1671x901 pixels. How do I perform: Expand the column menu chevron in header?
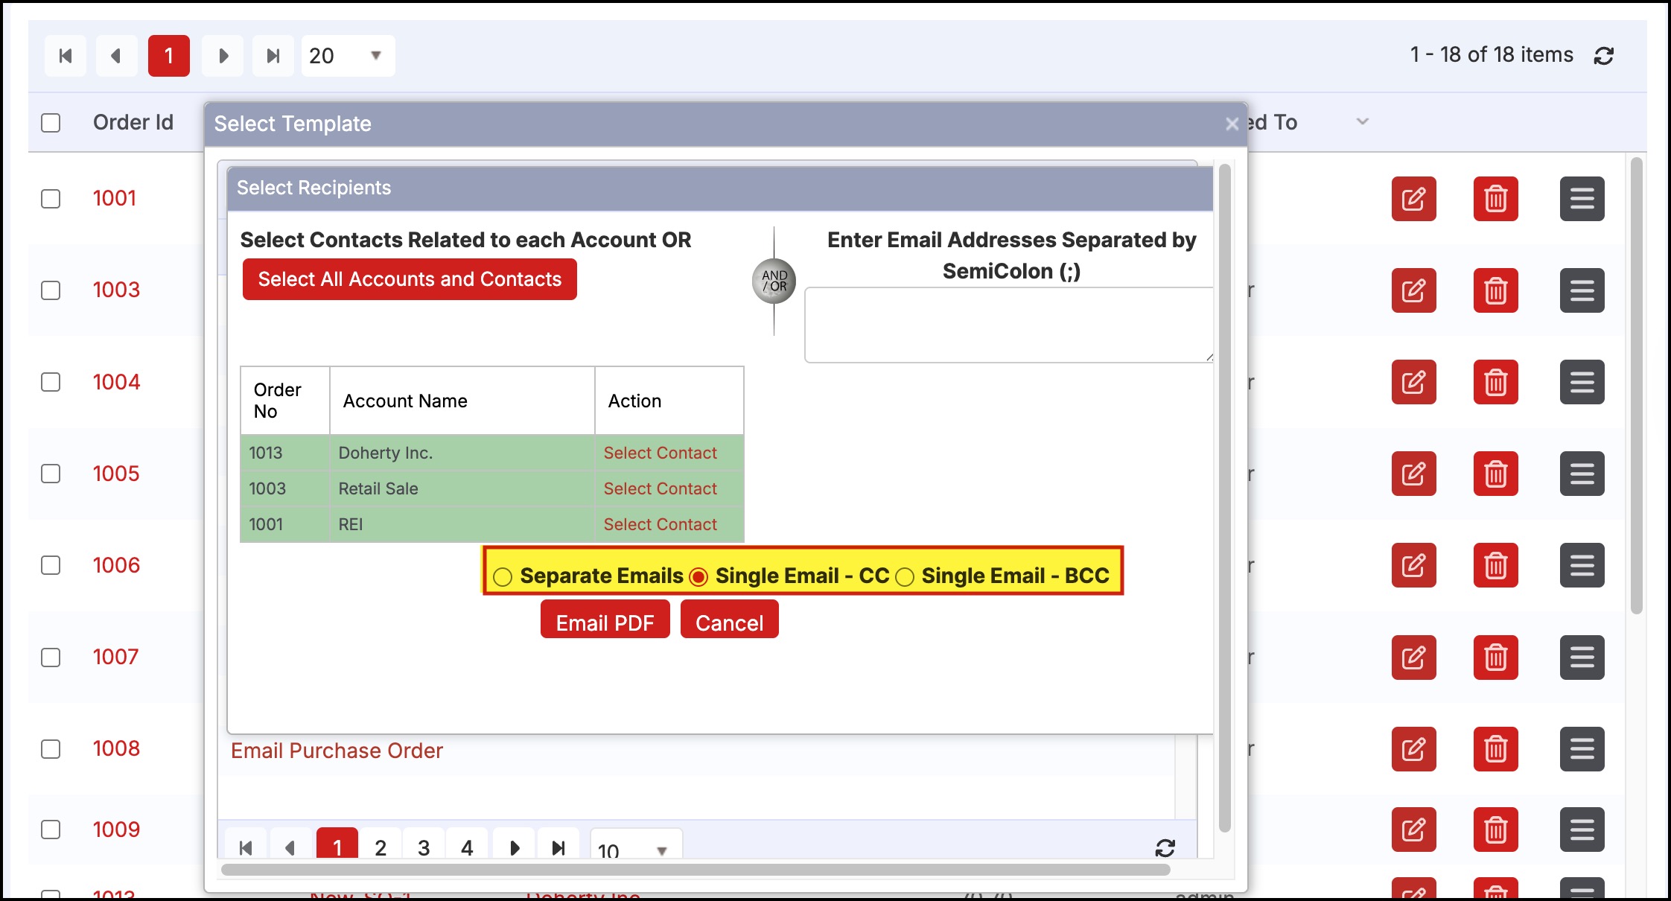(x=1362, y=121)
